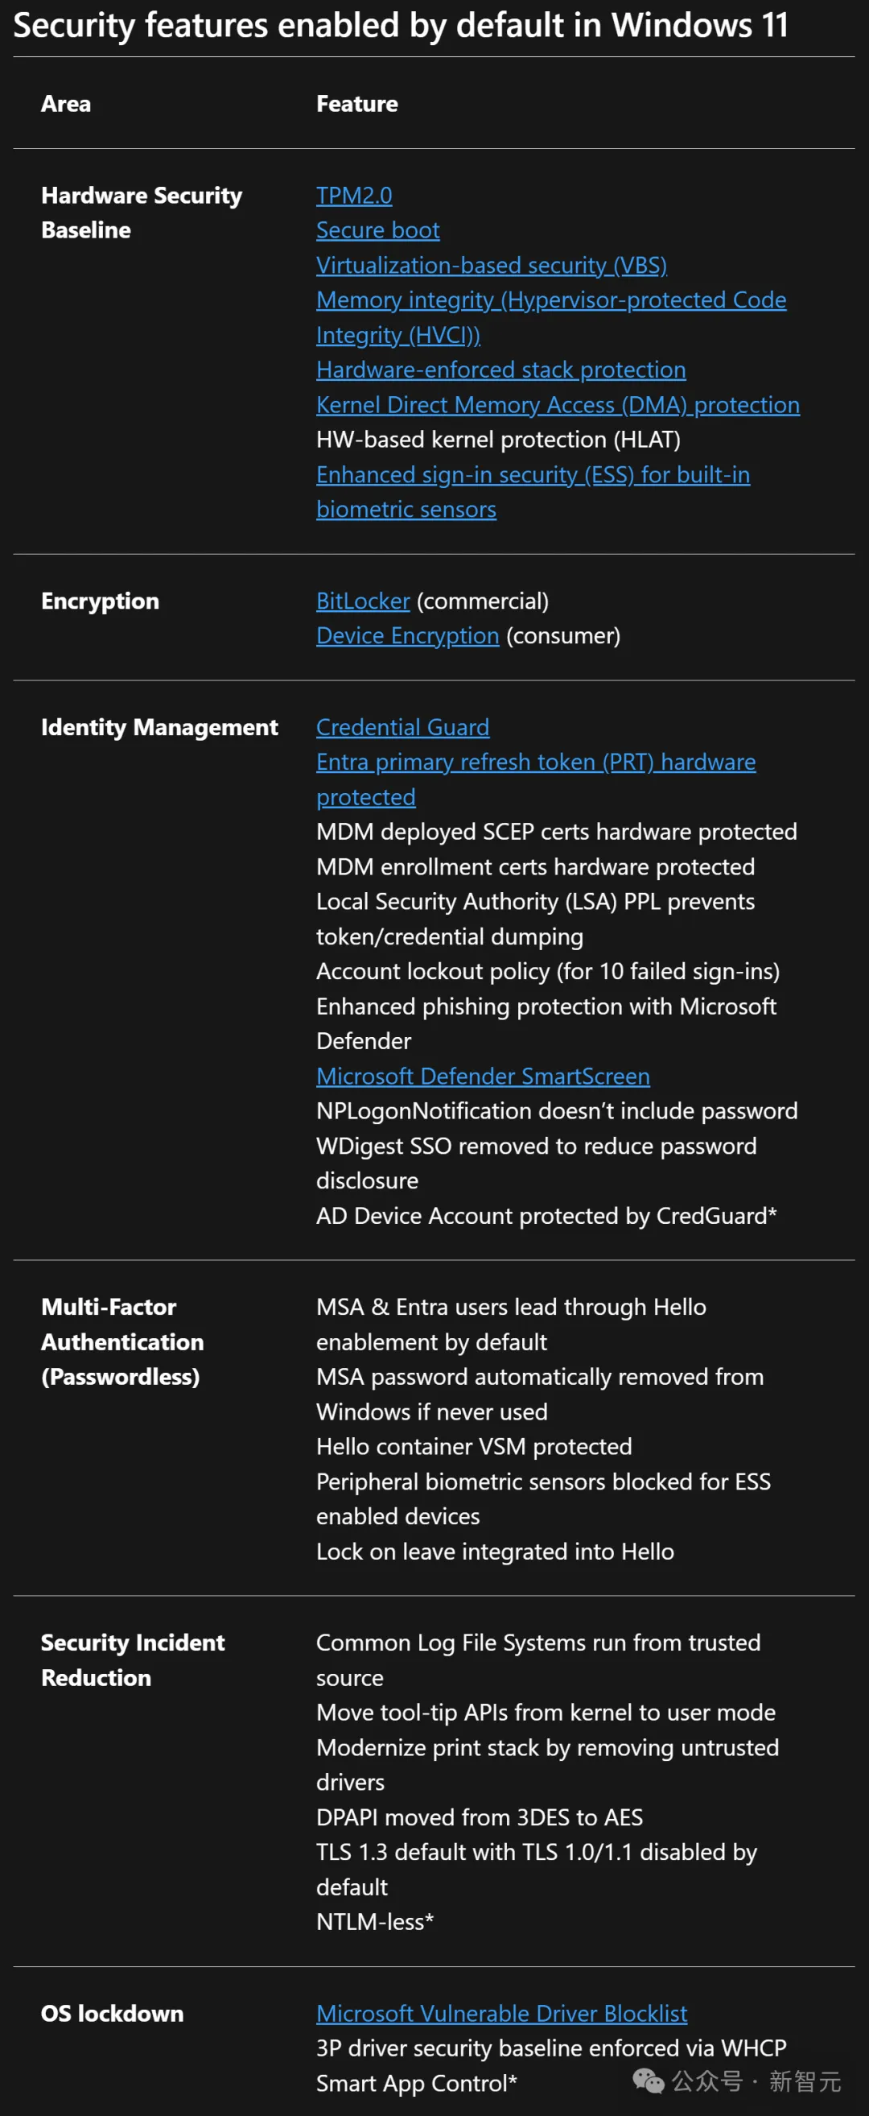Open Enhanced sign-in security (ESS) link
Image resolution: width=869 pixels, height=2116 pixels.
pos(533,492)
